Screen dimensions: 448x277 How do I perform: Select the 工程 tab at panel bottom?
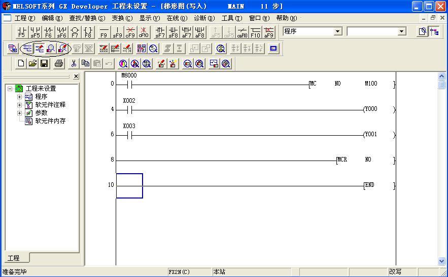click(x=14, y=258)
